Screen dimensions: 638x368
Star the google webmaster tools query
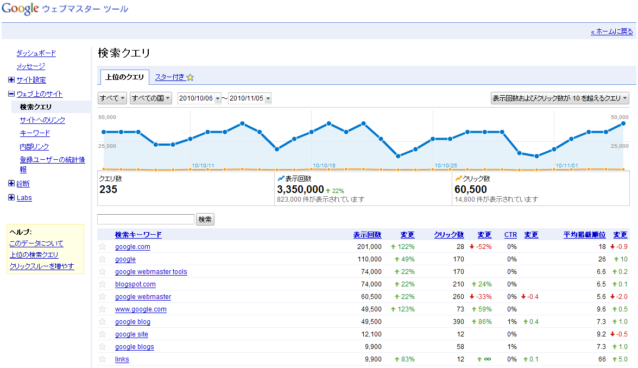(x=102, y=271)
